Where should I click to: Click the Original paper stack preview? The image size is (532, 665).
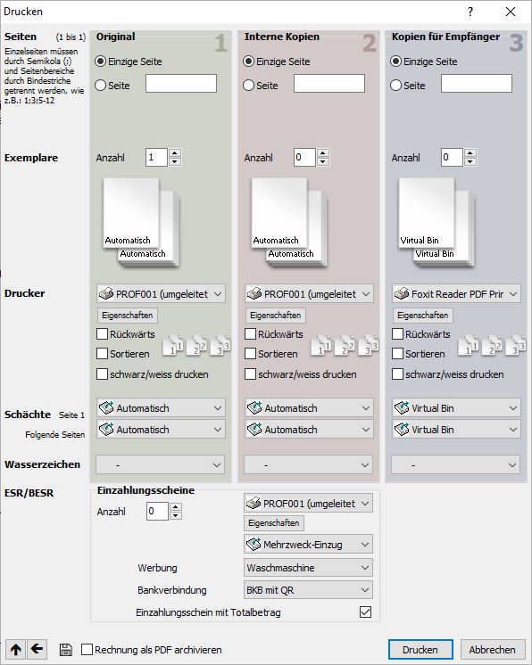pos(141,223)
